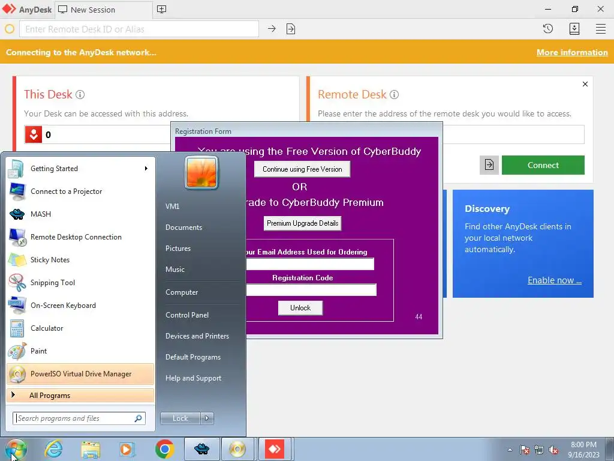Open Sticky Notes from Start menu
Screen dimensions: 614x461
80,259
